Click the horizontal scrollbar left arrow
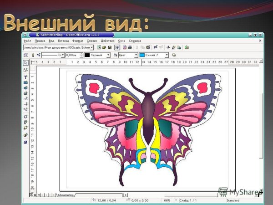Screen dimensions: 273x205 point(126,195)
